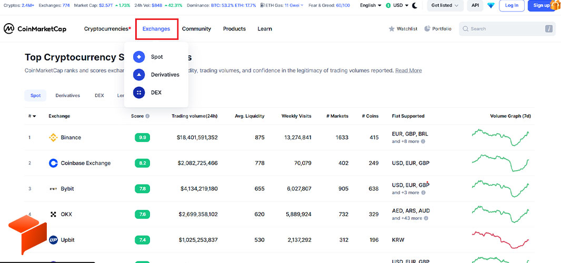Expand the Get listed dropdown

(x=445, y=5)
